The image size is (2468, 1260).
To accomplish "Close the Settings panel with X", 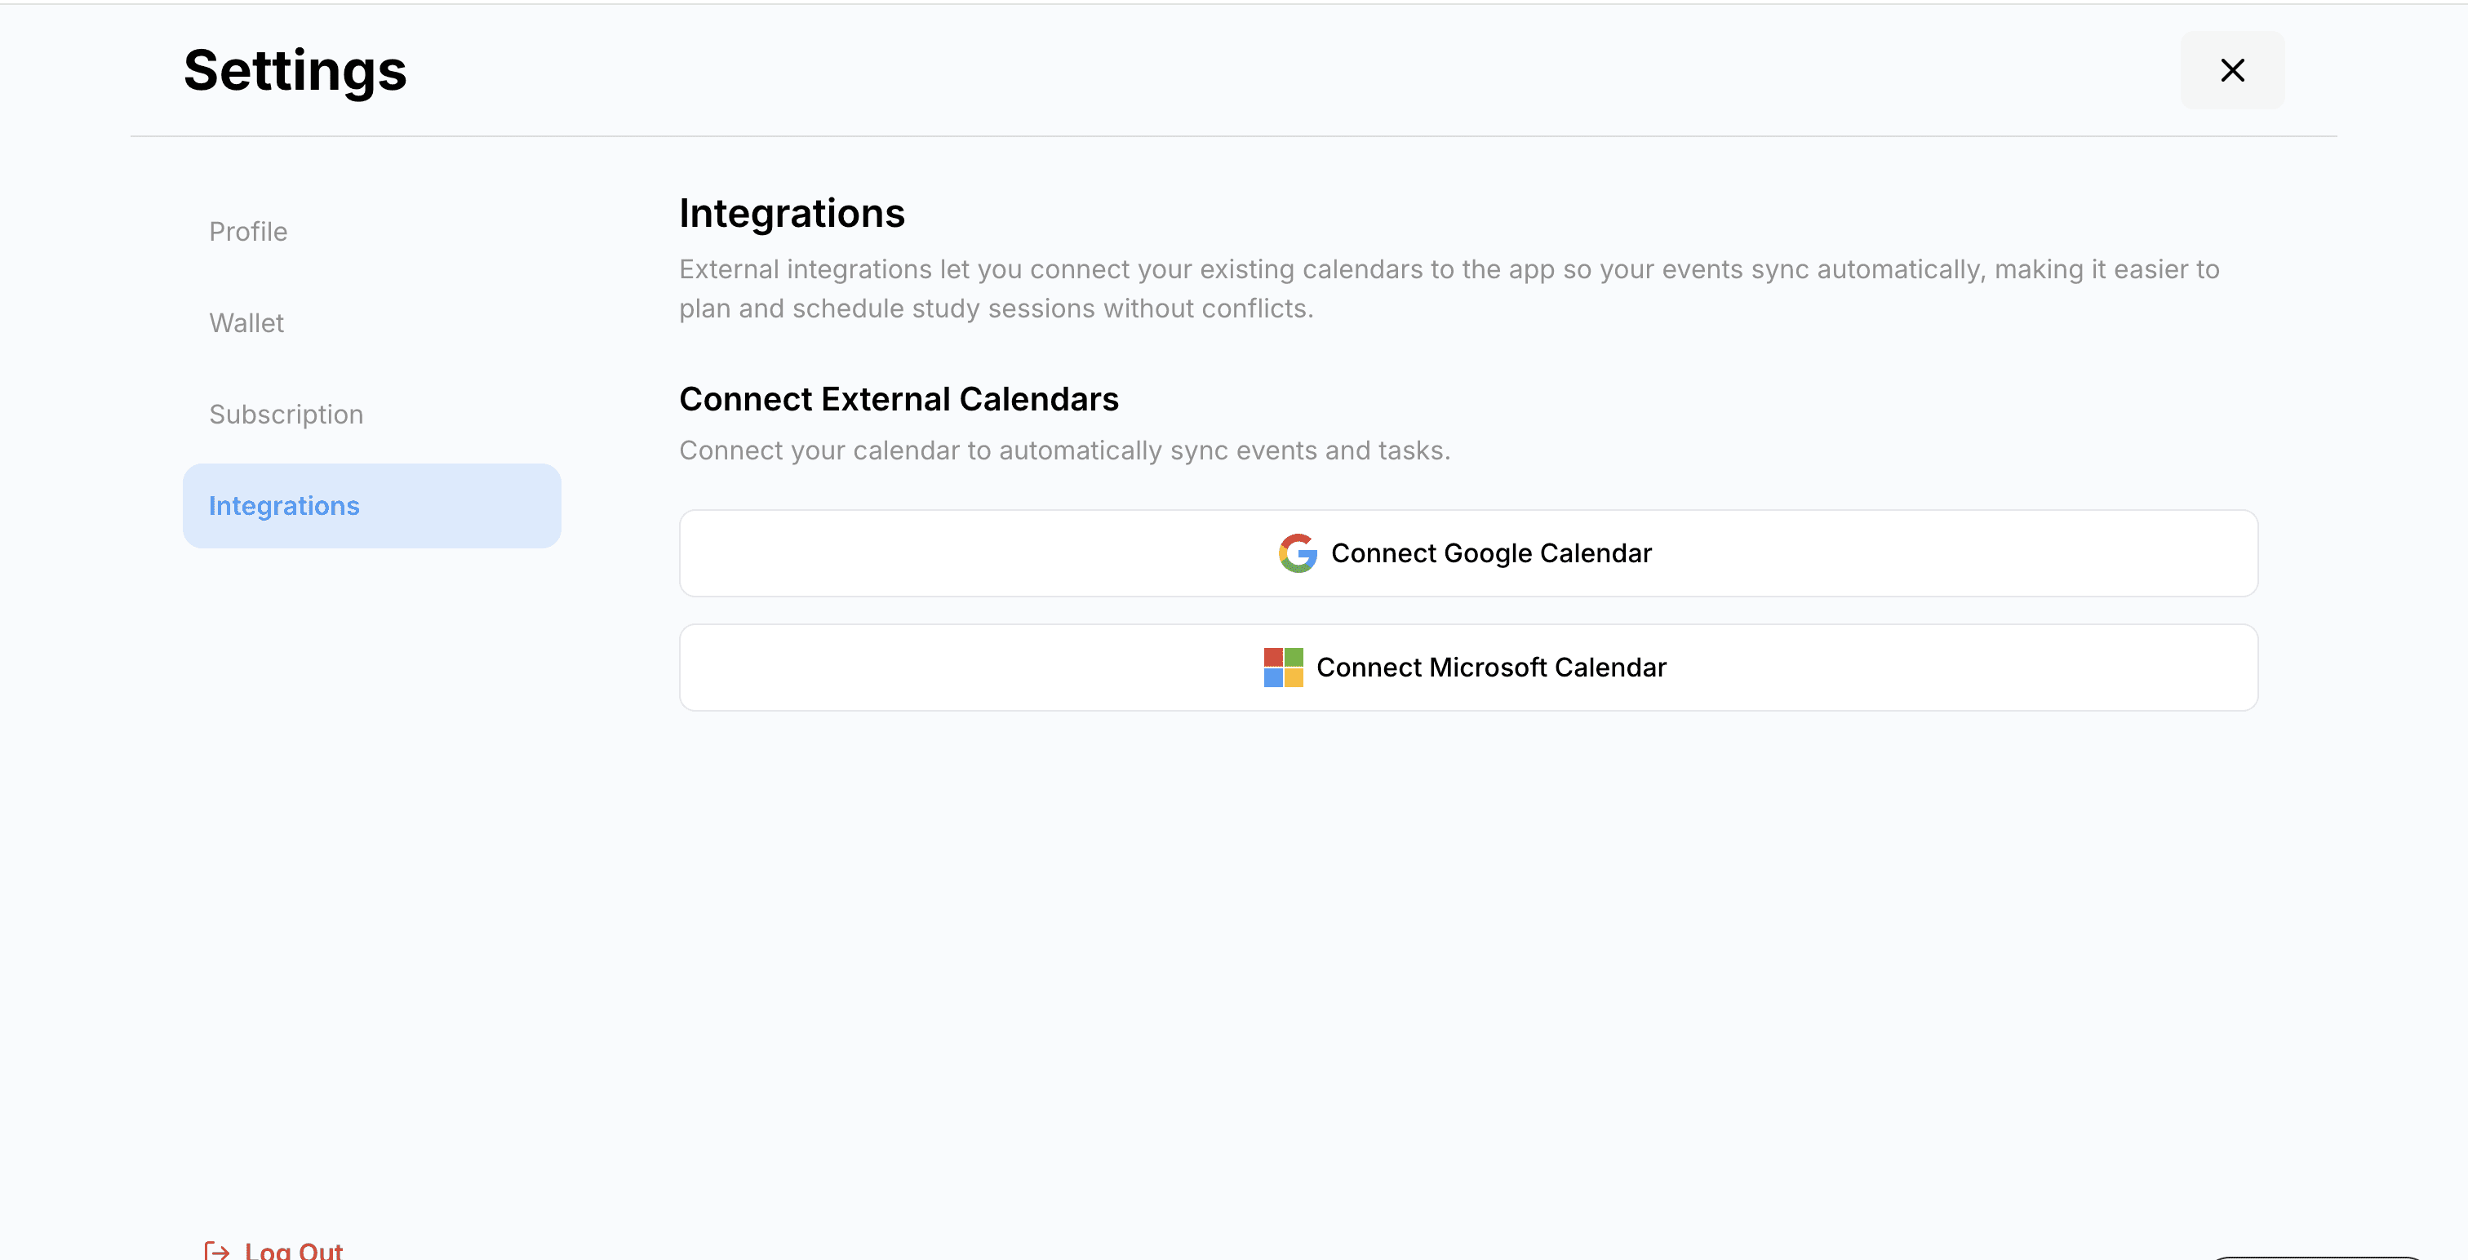I will [x=2231, y=70].
